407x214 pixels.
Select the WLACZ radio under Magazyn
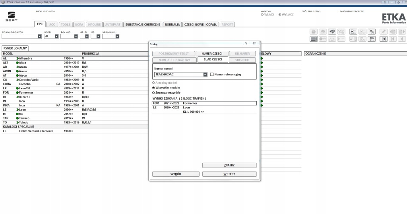pyautogui.click(x=262, y=15)
